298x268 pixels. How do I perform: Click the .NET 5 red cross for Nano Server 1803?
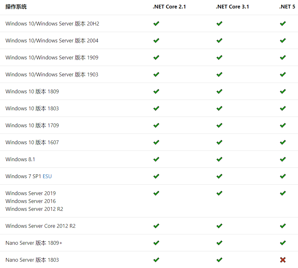point(283,260)
